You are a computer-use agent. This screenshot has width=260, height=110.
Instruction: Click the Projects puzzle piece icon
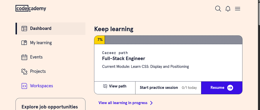(x=24, y=72)
